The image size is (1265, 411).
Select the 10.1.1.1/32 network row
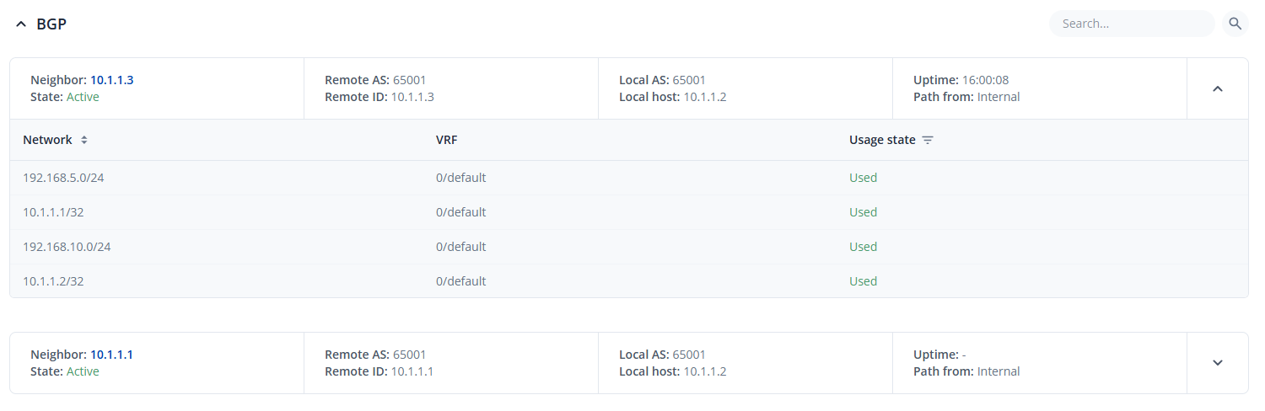(x=53, y=212)
